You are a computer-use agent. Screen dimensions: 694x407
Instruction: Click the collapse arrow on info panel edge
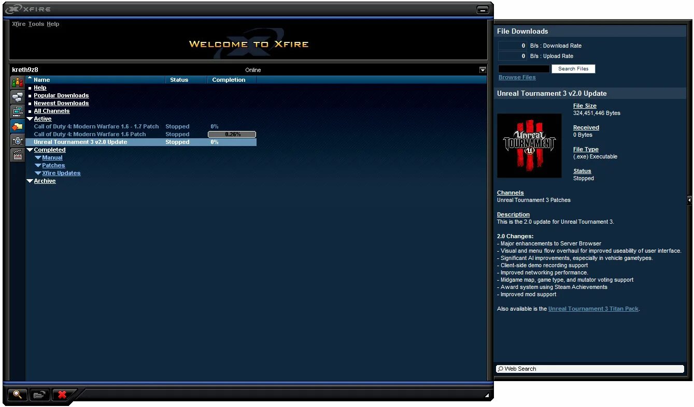690,200
